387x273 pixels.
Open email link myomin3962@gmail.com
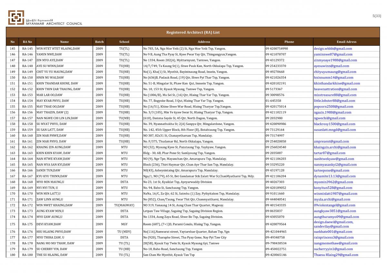click(333, 182)
